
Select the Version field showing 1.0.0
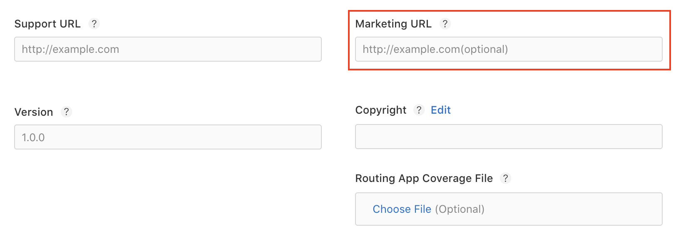point(168,137)
